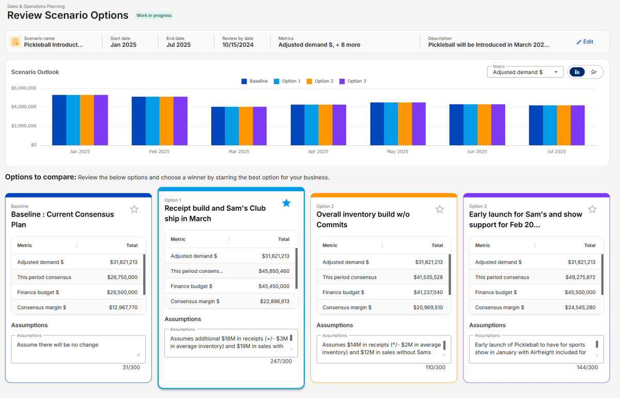Click the Option 2 Mar 2025 bar
This screenshot has width=620, height=398.
click(246, 126)
